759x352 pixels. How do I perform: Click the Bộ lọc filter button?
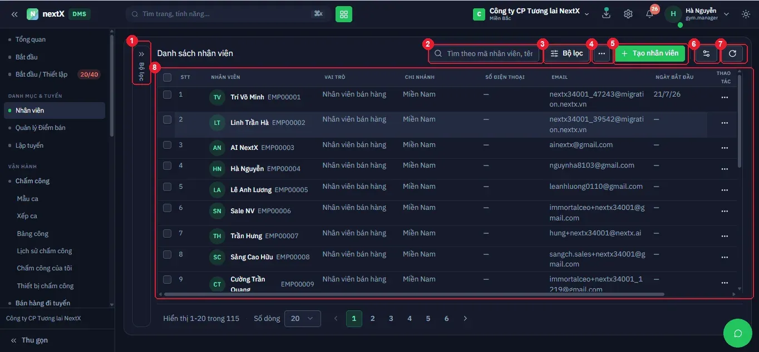(x=566, y=53)
